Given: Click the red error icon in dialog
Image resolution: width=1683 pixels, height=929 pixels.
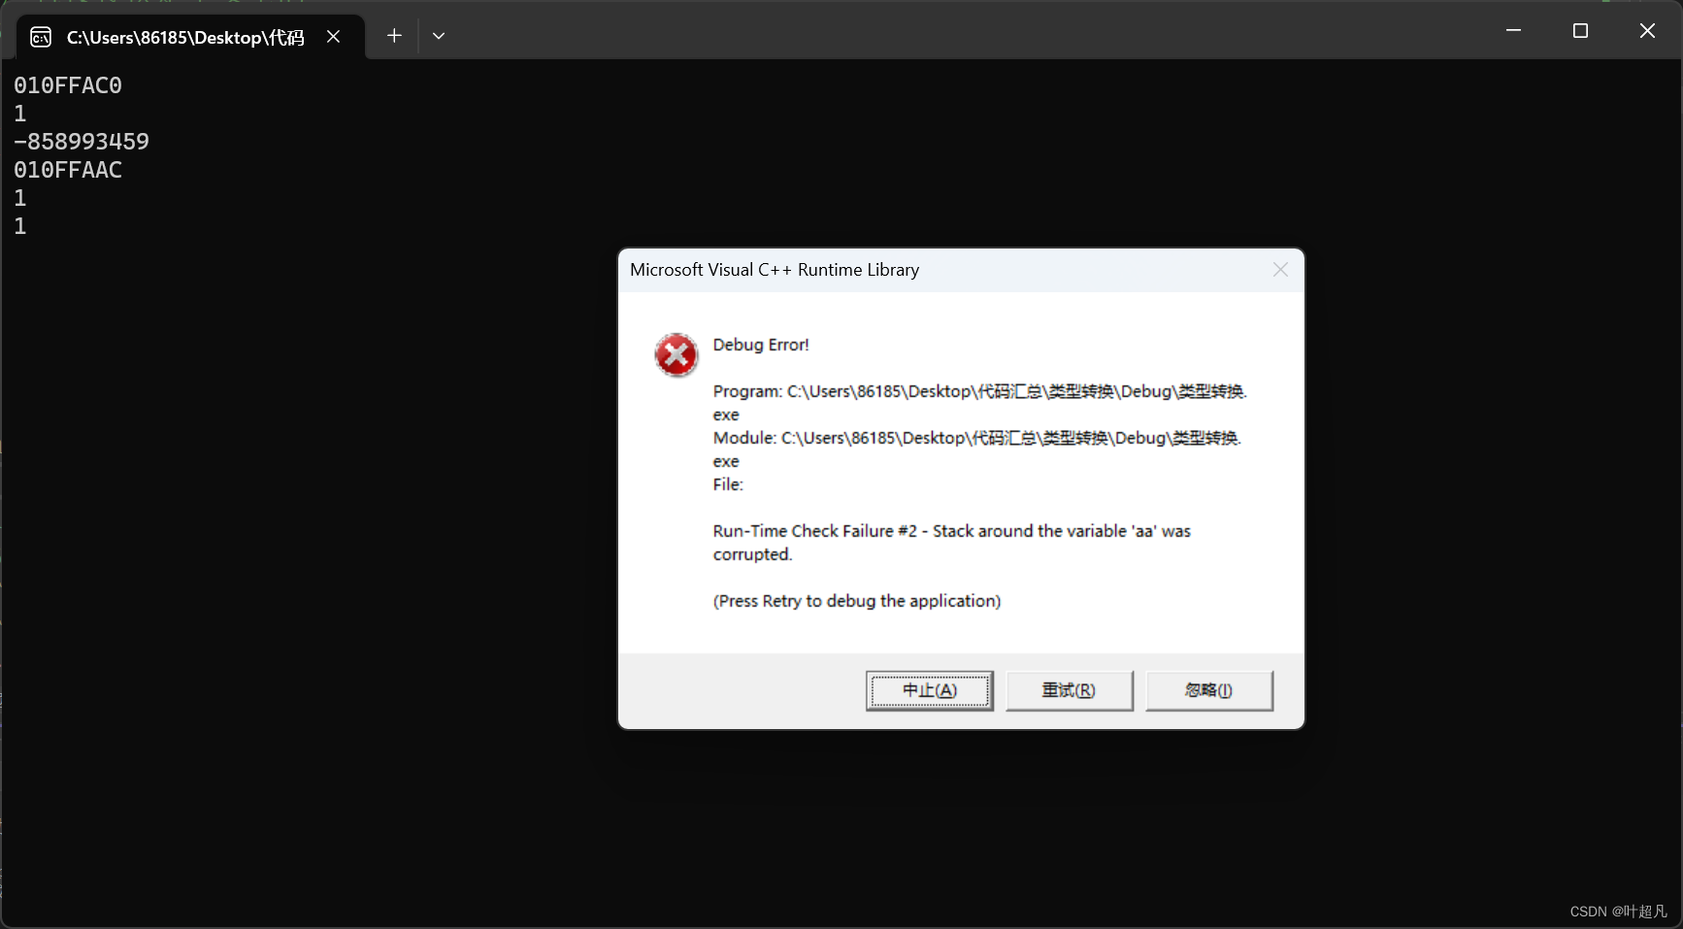Looking at the screenshot, I should (676, 355).
